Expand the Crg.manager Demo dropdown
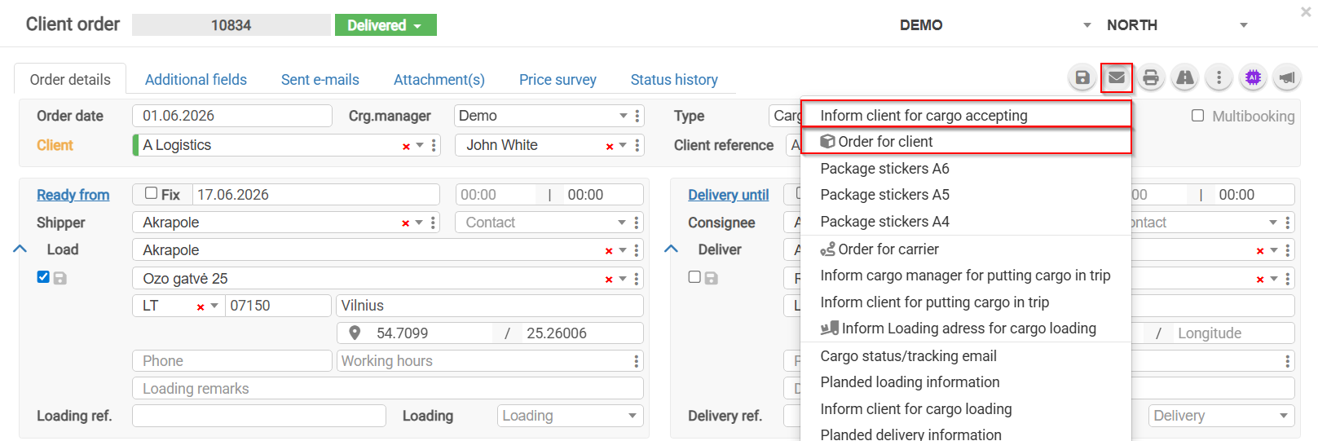The image size is (1318, 441). [624, 116]
